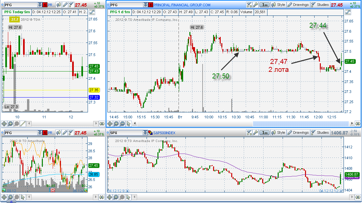This screenshot has width=362, height=203.
Task: Expand time axis icon under SPX chart
Action: pyautogui.click(x=358, y=197)
